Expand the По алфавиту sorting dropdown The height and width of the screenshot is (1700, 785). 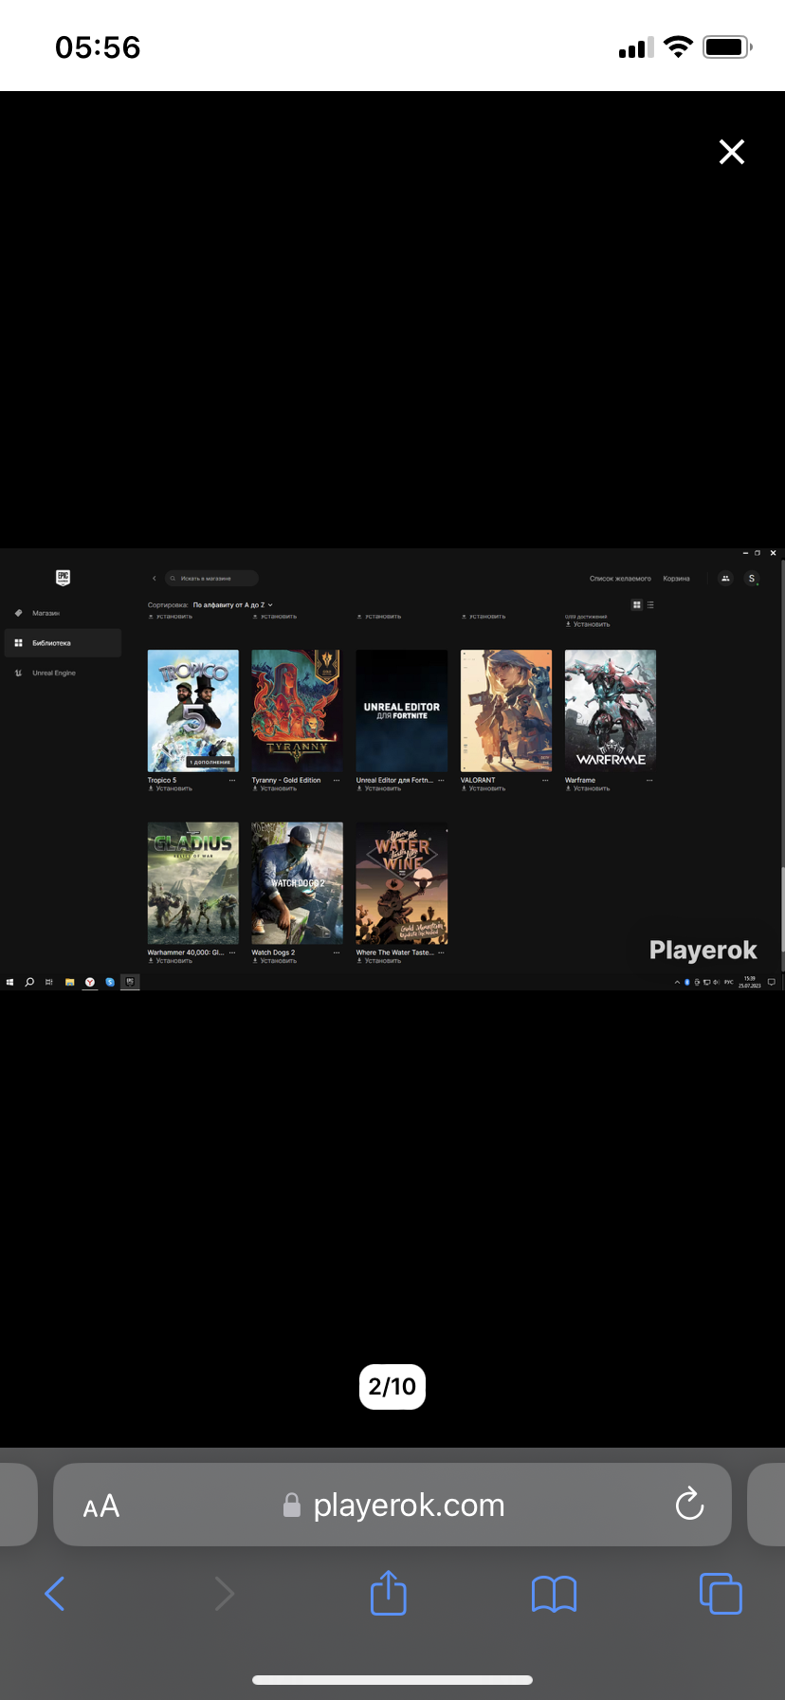(x=232, y=604)
